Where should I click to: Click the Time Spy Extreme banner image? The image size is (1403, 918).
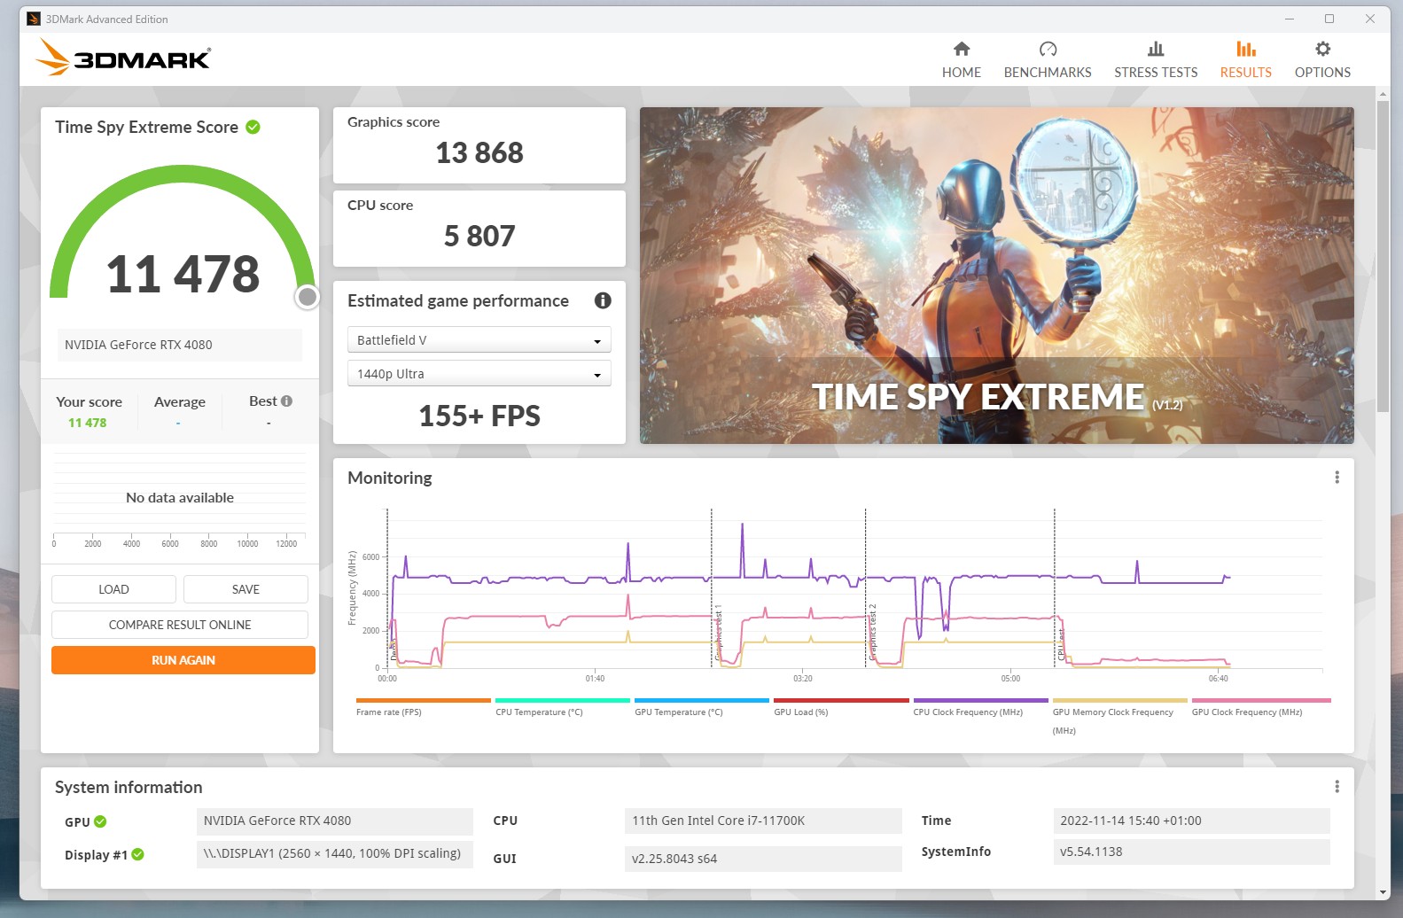click(996, 276)
